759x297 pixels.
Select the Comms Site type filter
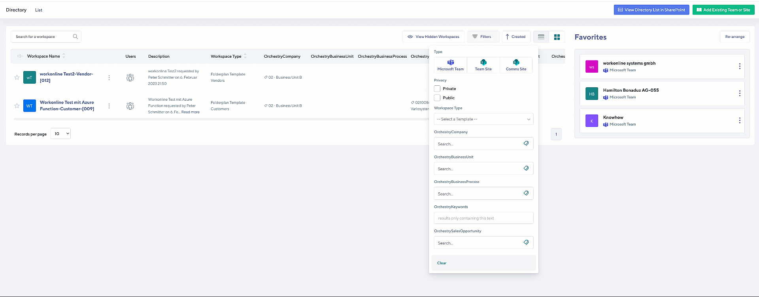(x=516, y=65)
